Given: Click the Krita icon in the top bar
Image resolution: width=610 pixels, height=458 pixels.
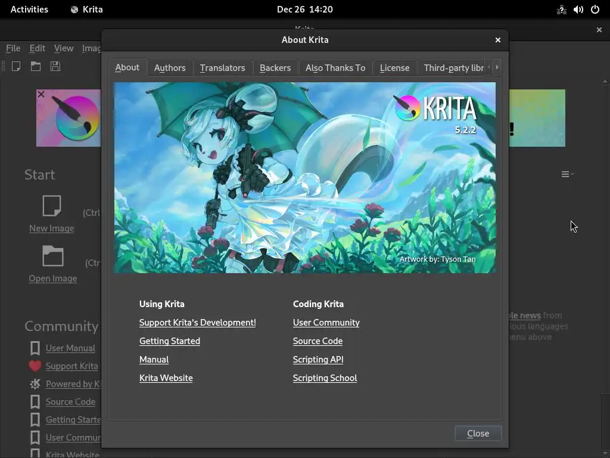Looking at the screenshot, I should point(74,10).
